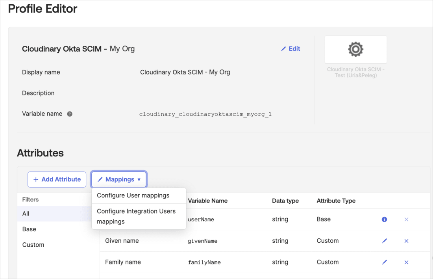Click the Data type column header

point(285,201)
